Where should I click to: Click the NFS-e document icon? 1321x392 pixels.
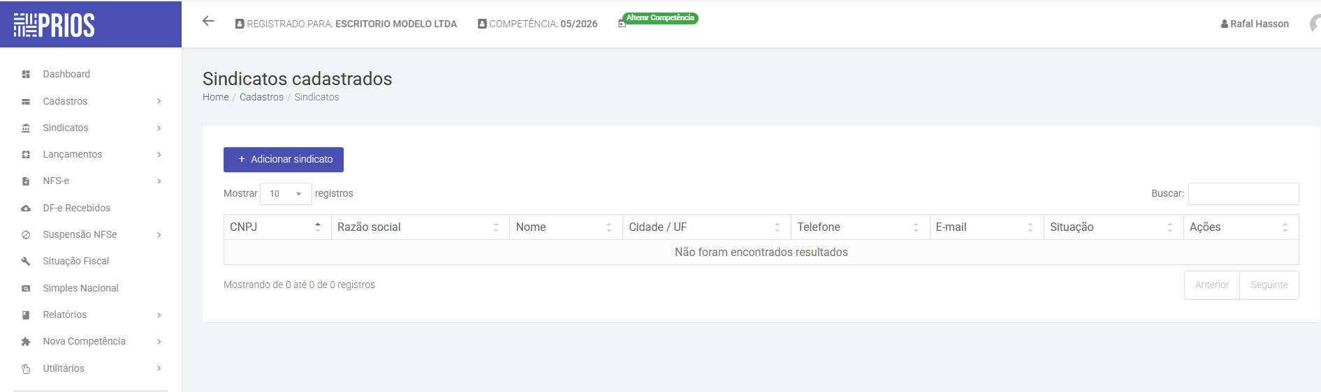click(26, 181)
